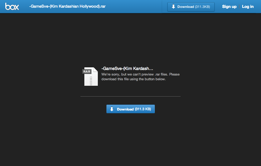Click the (311.3 KB) size text in center button

143,109
